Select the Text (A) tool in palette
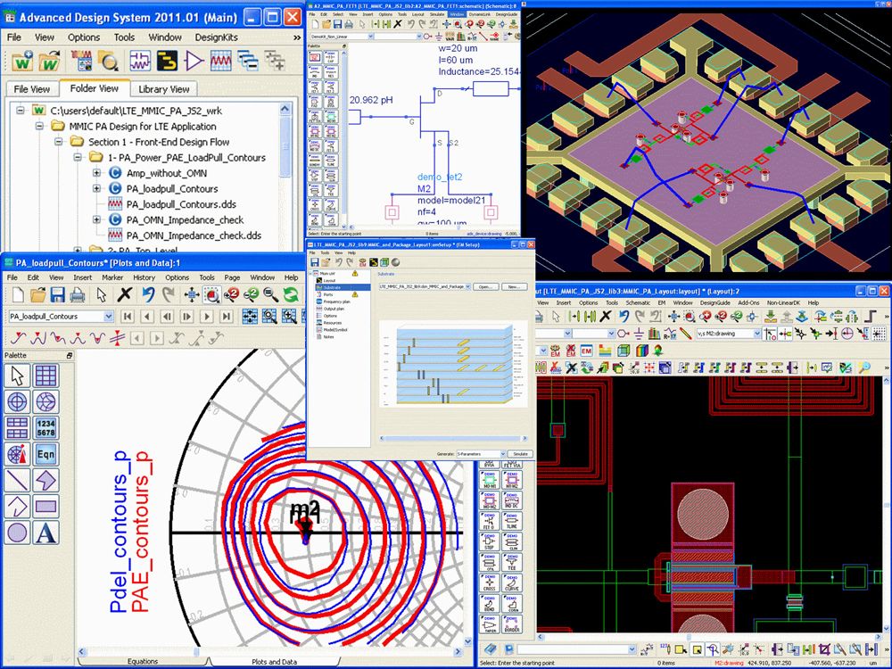 pyautogui.click(x=46, y=533)
